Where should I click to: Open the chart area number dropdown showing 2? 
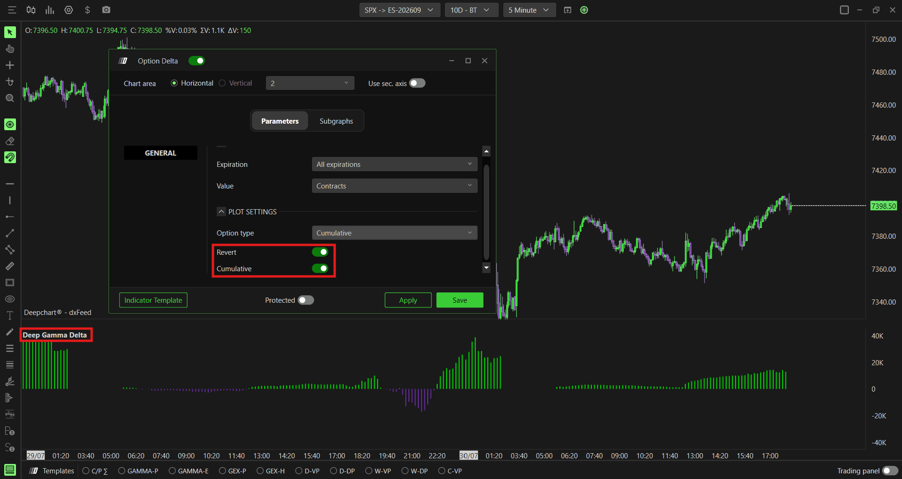(310, 83)
